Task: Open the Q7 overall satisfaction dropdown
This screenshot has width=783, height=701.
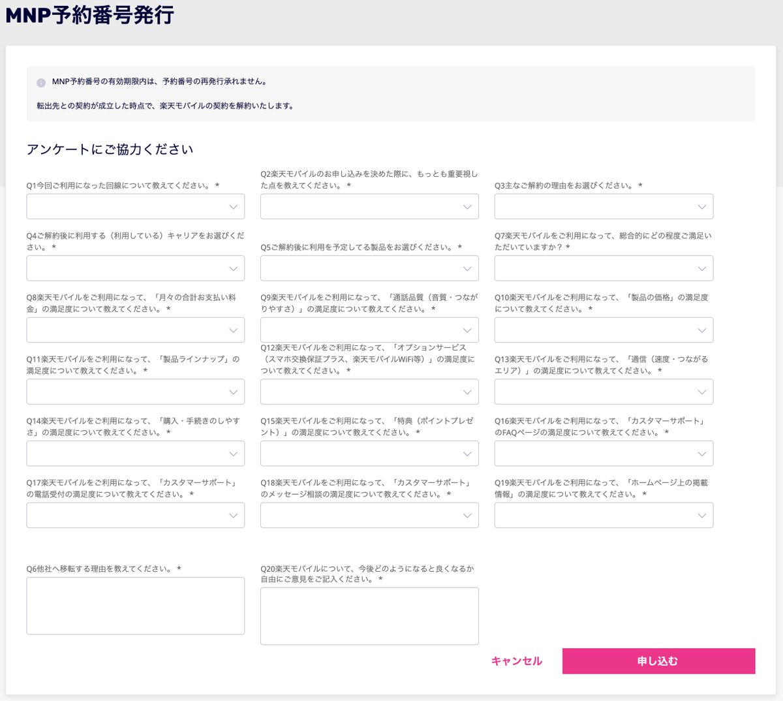Action: click(604, 268)
